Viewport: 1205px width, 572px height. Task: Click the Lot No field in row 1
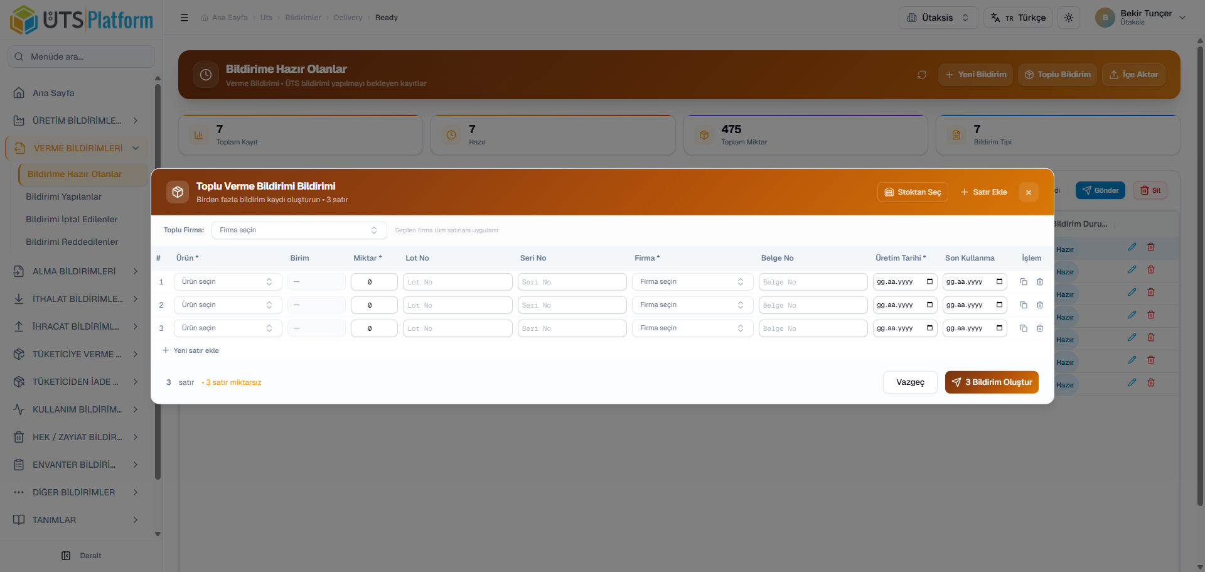(x=457, y=282)
